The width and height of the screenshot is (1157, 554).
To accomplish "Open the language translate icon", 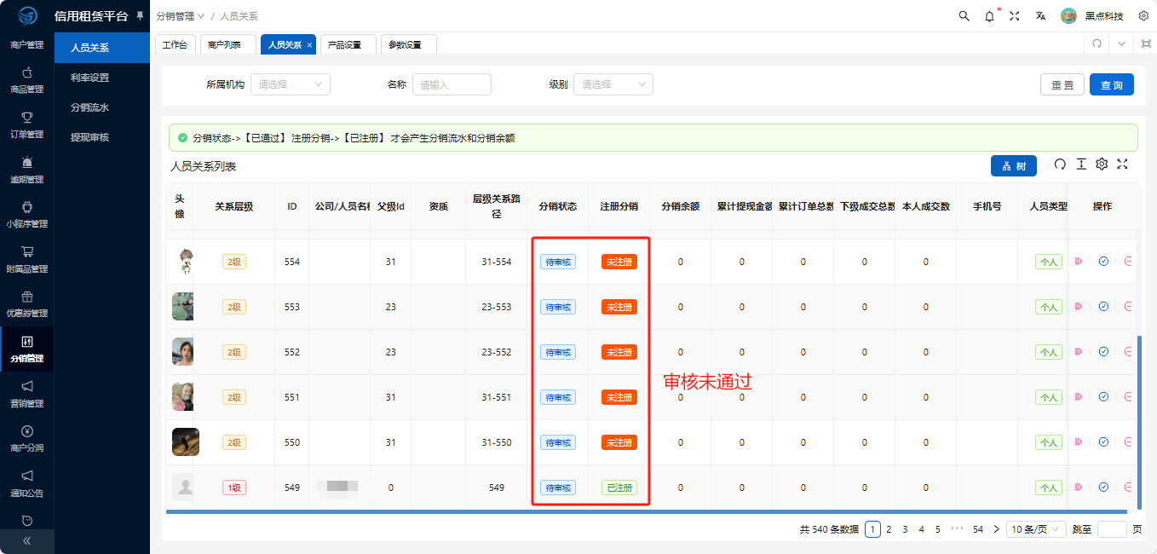I will 1040,15.
